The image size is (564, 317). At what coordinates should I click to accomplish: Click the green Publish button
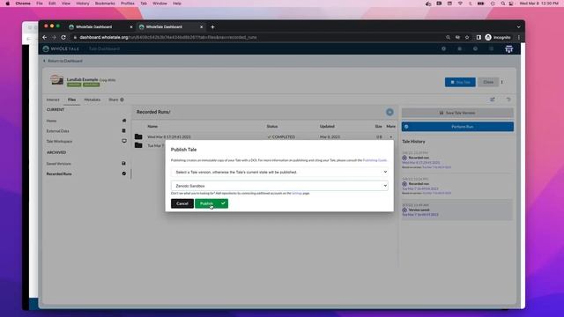tap(211, 203)
